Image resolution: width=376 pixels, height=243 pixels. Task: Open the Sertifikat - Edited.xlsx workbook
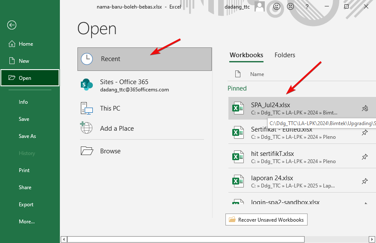(x=302, y=133)
